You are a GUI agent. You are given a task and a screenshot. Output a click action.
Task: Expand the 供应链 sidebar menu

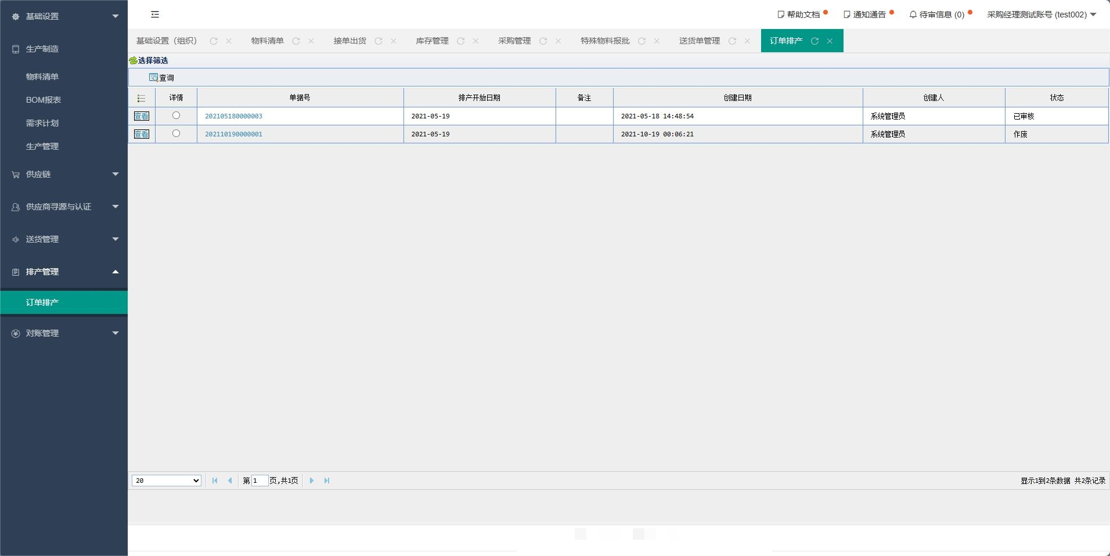[64, 174]
